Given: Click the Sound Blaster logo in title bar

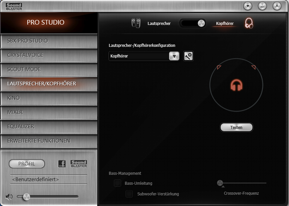Looking at the screenshot, I should [14, 6].
